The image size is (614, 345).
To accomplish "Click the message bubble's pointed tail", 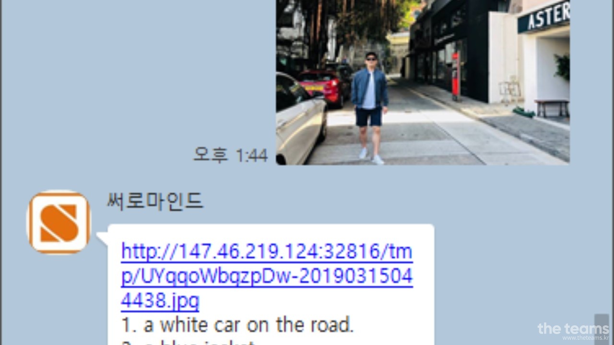I will (103, 238).
